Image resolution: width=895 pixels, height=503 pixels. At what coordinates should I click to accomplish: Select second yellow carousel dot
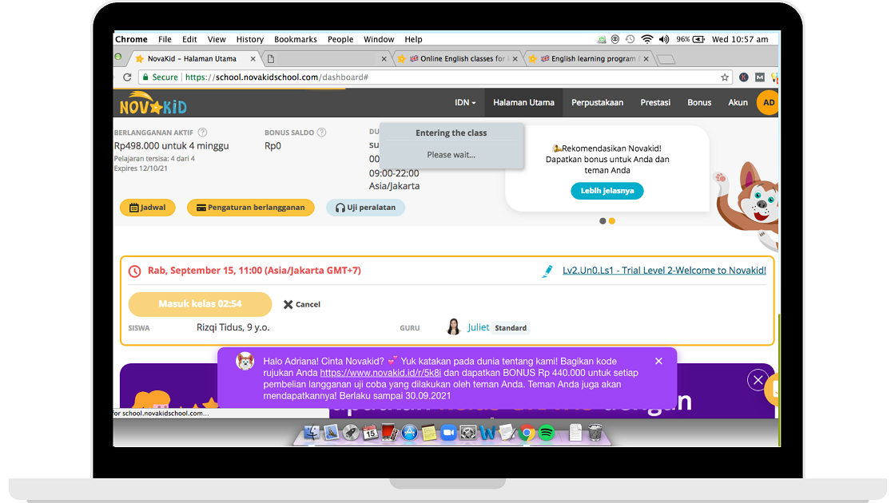point(612,221)
